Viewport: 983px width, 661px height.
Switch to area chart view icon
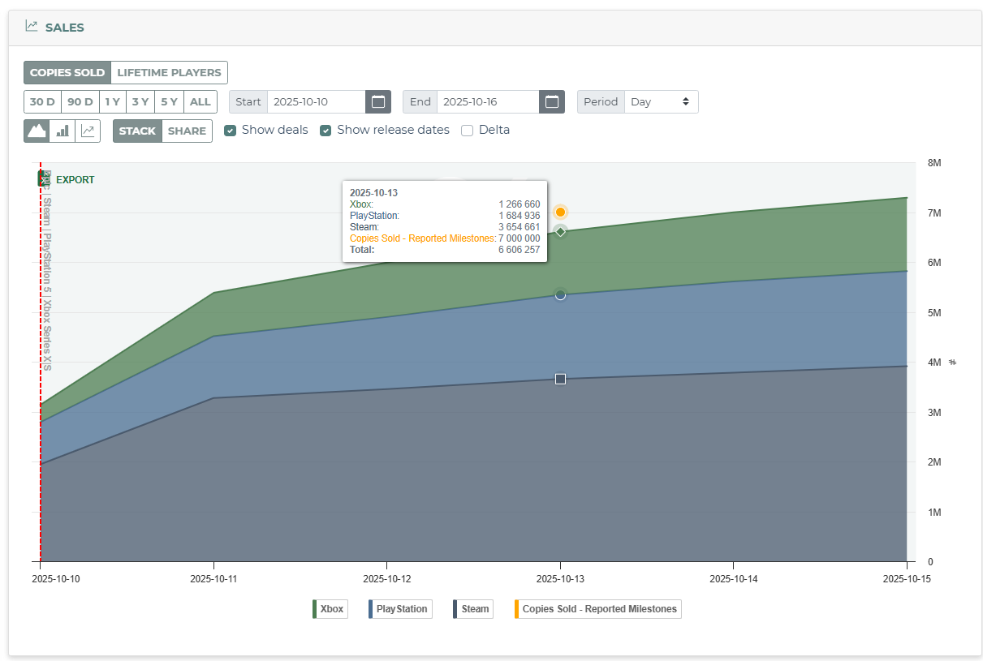click(x=37, y=131)
